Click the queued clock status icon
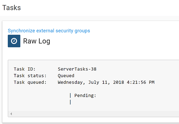This screenshot has height=124, width=179. coord(14,41)
